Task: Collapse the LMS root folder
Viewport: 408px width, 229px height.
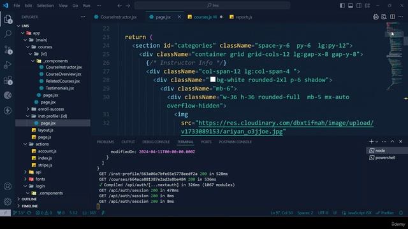Action: (x=18, y=26)
